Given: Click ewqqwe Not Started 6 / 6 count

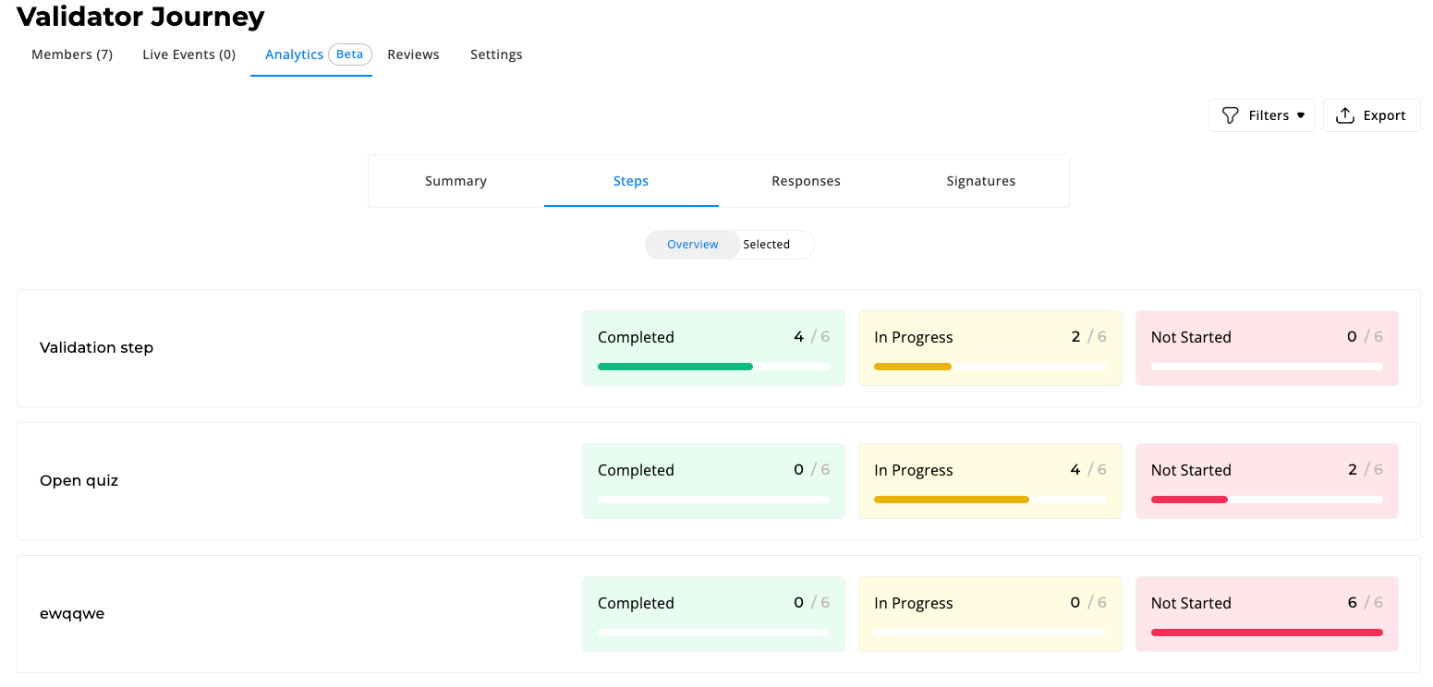Looking at the screenshot, I should click(1365, 603).
